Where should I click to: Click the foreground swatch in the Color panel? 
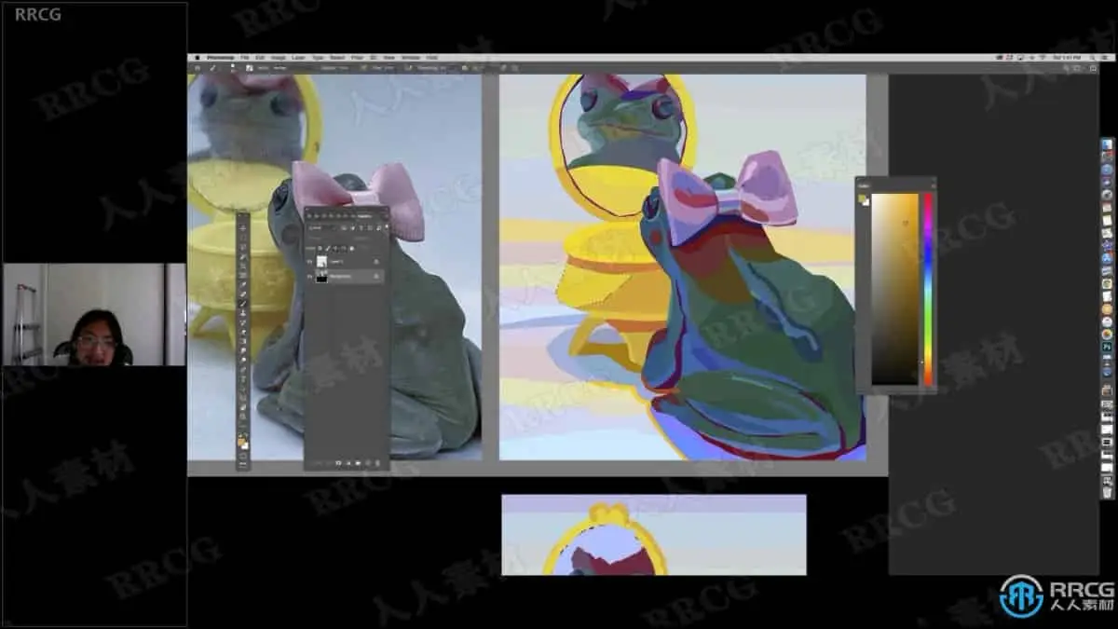863,198
